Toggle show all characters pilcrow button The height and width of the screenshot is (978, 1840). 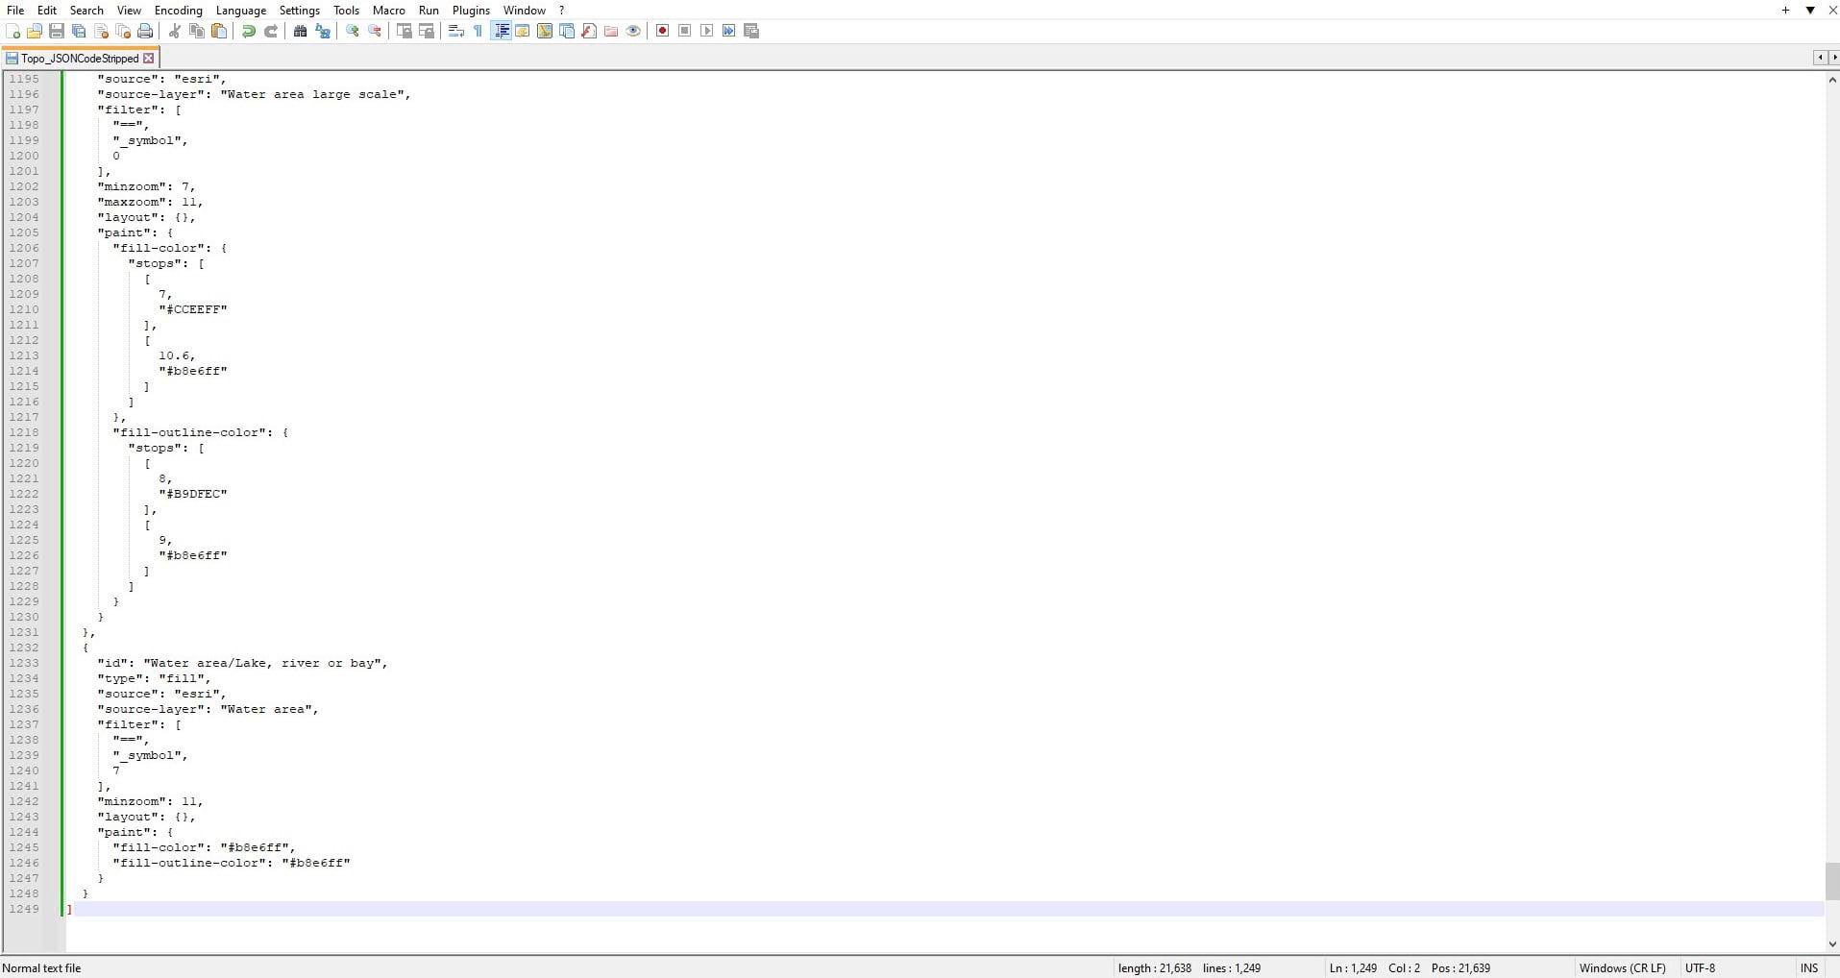[478, 31]
